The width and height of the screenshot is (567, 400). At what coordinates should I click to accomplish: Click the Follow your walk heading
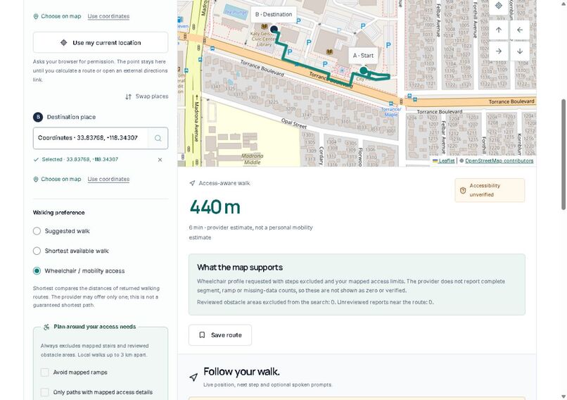pyautogui.click(x=241, y=372)
